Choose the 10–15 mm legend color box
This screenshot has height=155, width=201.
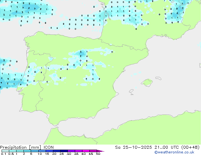point(42,151)
